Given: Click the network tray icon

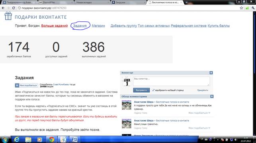Looking at the screenshot, I should (231, 139).
